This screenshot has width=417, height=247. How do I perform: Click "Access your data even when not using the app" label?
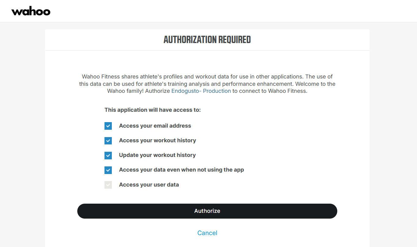(181, 170)
